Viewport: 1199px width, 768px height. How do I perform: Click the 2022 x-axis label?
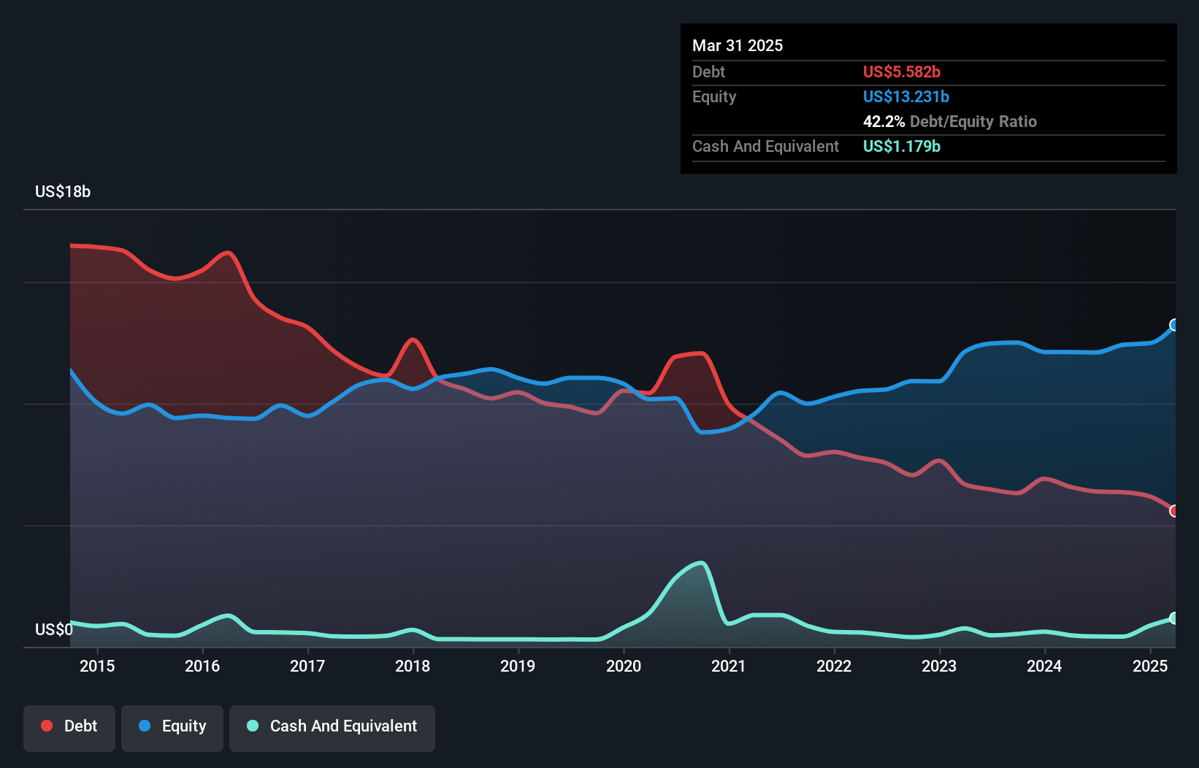point(834,666)
